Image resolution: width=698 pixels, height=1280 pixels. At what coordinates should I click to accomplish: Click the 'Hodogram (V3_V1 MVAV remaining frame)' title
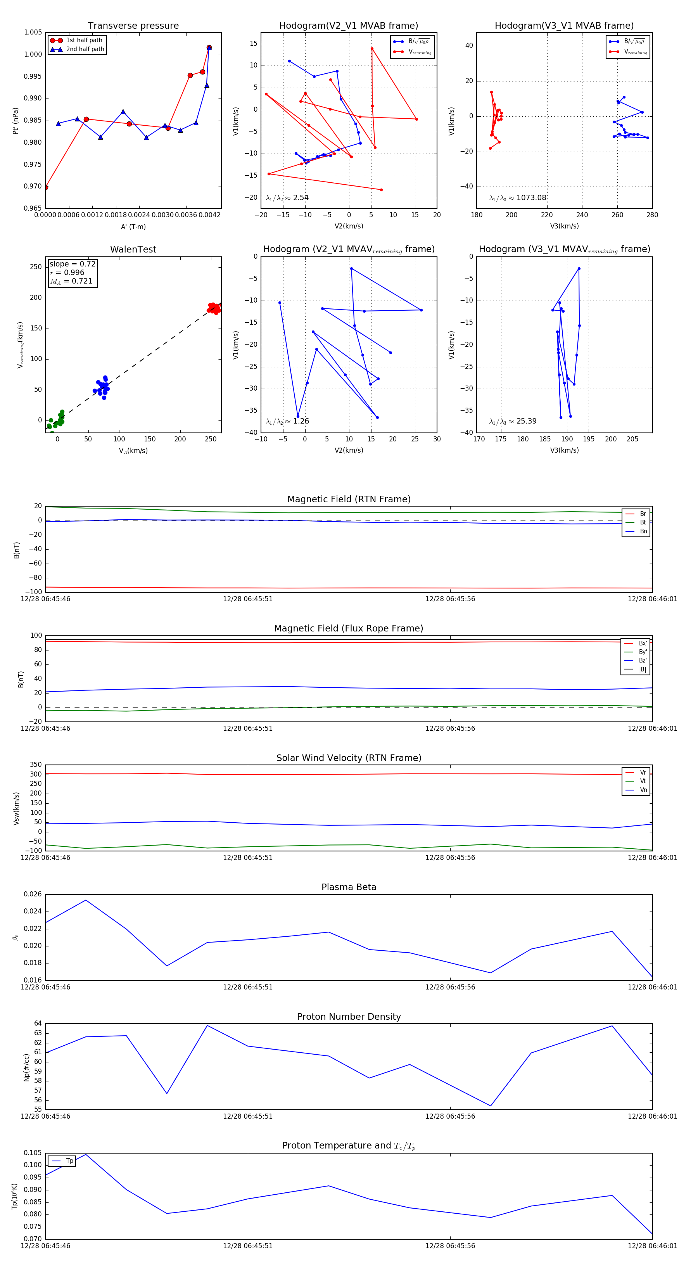point(564,249)
